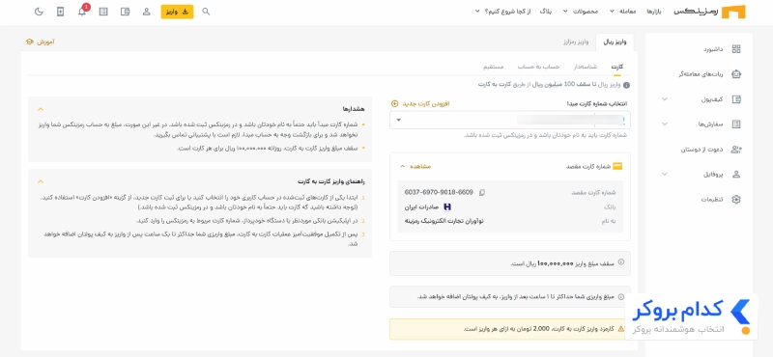
Task: Click the داشبورد label in sidebar
Action: 713,49
